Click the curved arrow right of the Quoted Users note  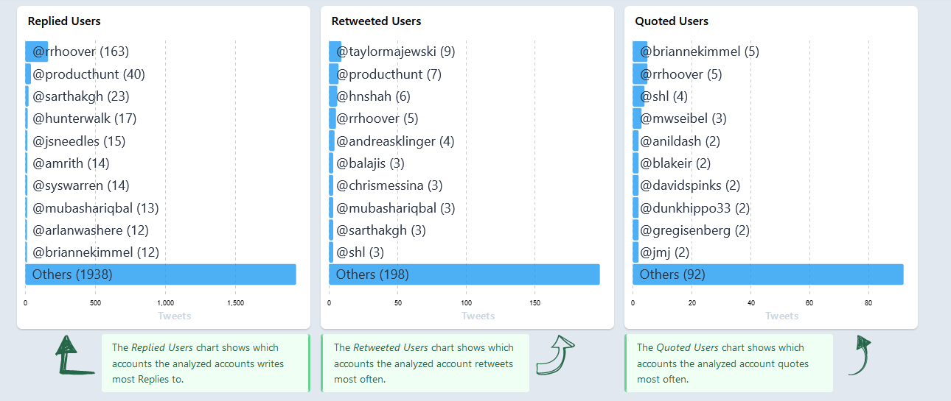click(x=859, y=355)
